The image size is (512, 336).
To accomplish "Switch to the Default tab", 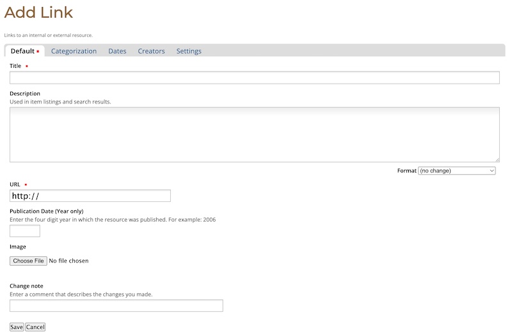I will tap(23, 51).
